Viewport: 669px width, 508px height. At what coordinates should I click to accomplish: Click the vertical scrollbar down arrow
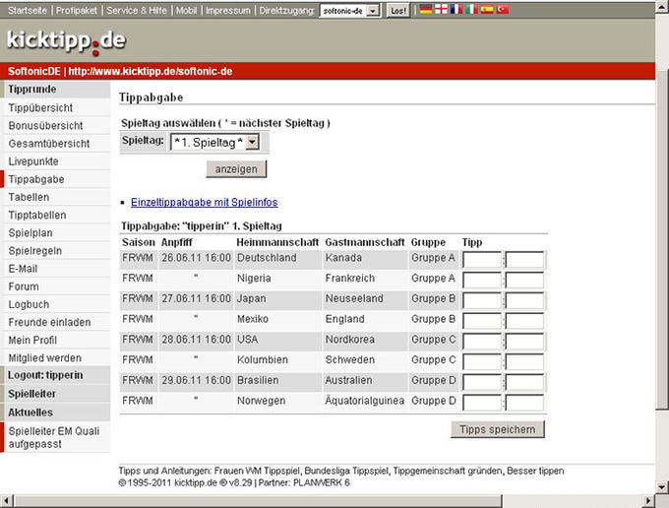(x=662, y=487)
